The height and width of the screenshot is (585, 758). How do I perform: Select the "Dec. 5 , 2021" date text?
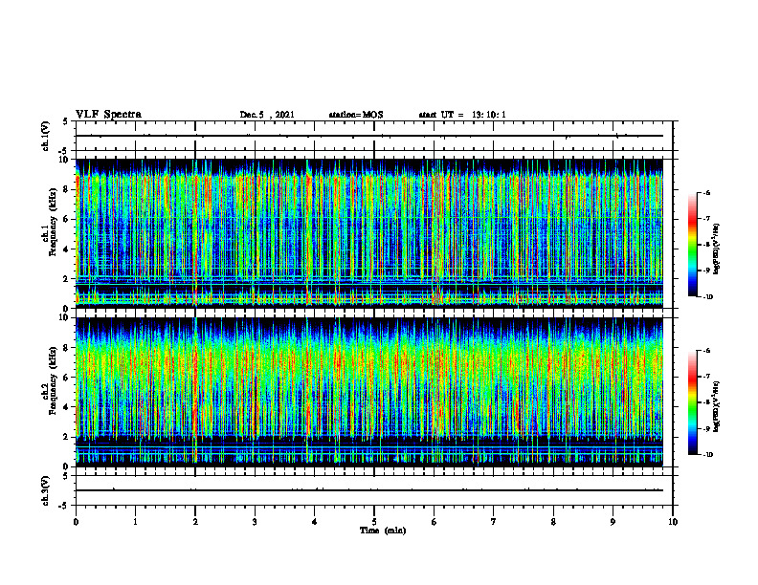[267, 115]
